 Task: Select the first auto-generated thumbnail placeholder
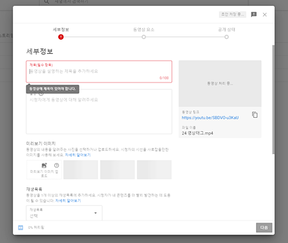coord(81,169)
